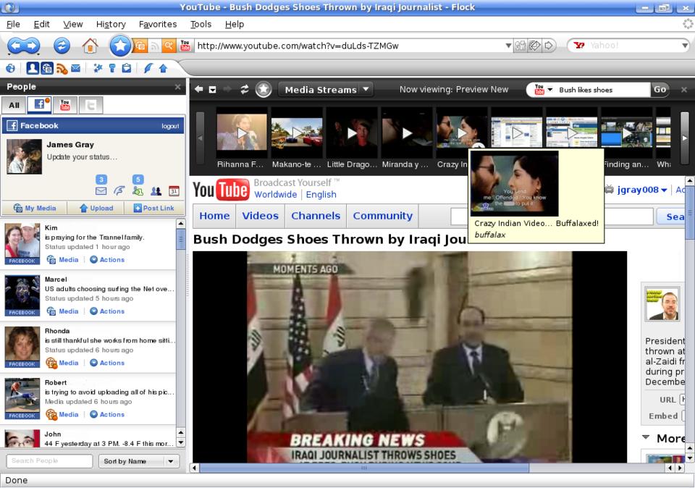
Task: Open the Facebook events calendar icon
Action: pyautogui.click(x=174, y=191)
